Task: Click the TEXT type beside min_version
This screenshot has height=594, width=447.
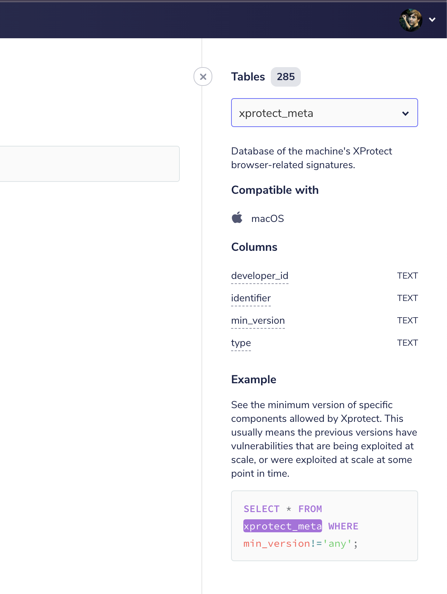Action: tap(407, 320)
